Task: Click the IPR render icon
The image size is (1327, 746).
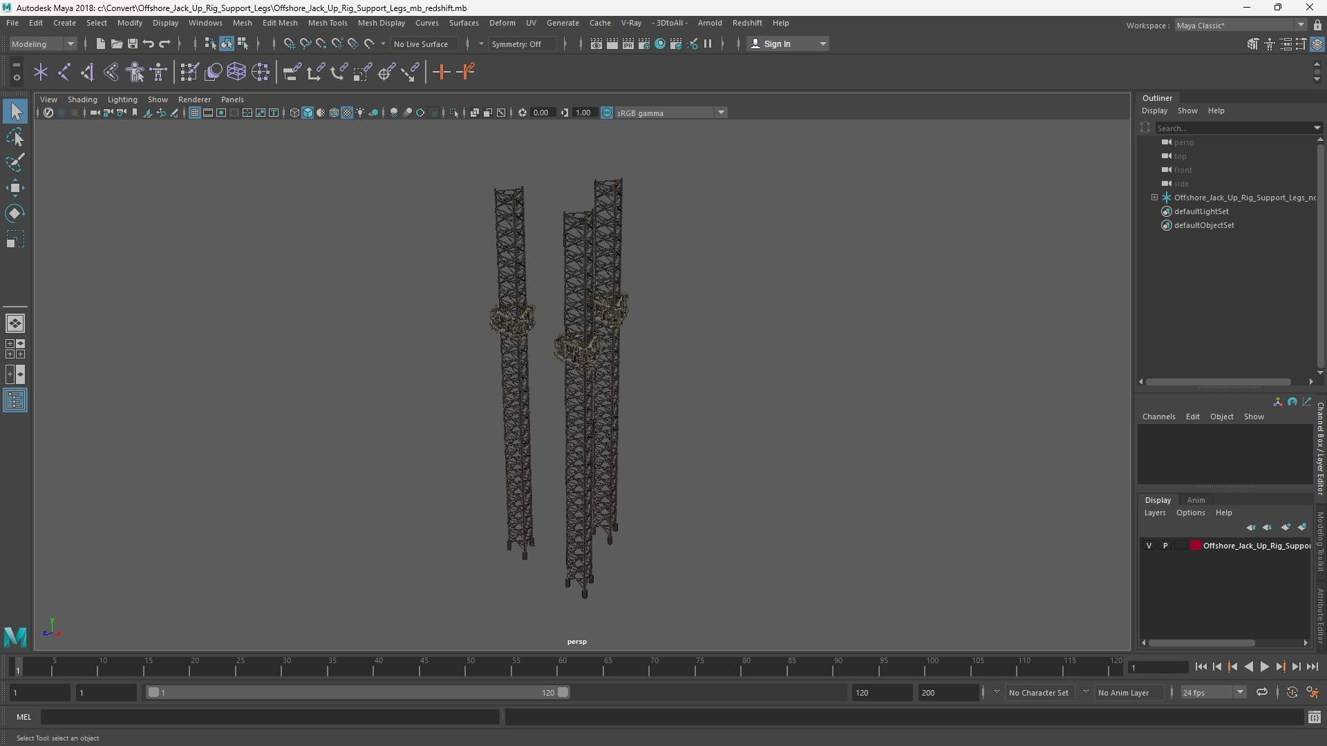Action: tap(628, 44)
